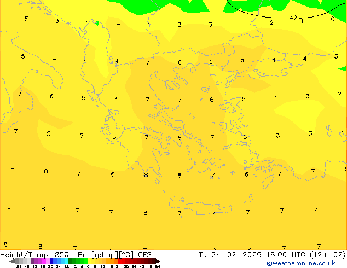Select the map title Height/Temp. 850 hPa
Screen dimensions: 347x268
[43, 255]
